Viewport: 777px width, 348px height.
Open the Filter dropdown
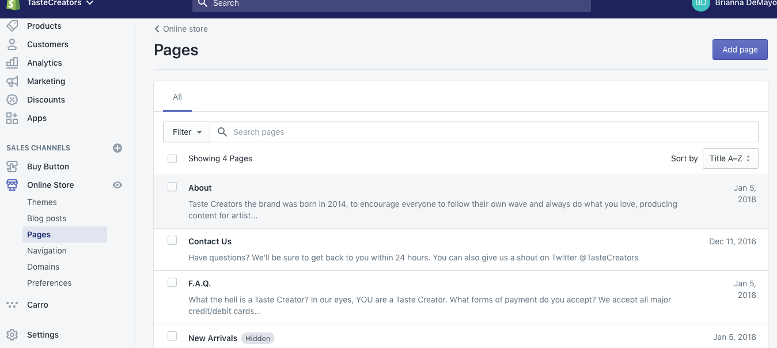click(187, 132)
